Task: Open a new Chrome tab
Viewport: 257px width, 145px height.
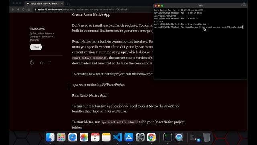Action: coord(68,4)
